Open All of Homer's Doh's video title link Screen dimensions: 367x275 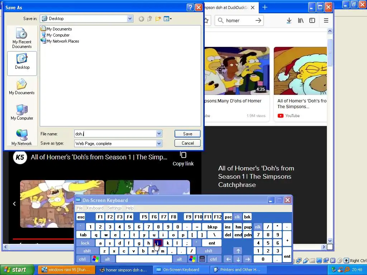click(x=302, y=103)
